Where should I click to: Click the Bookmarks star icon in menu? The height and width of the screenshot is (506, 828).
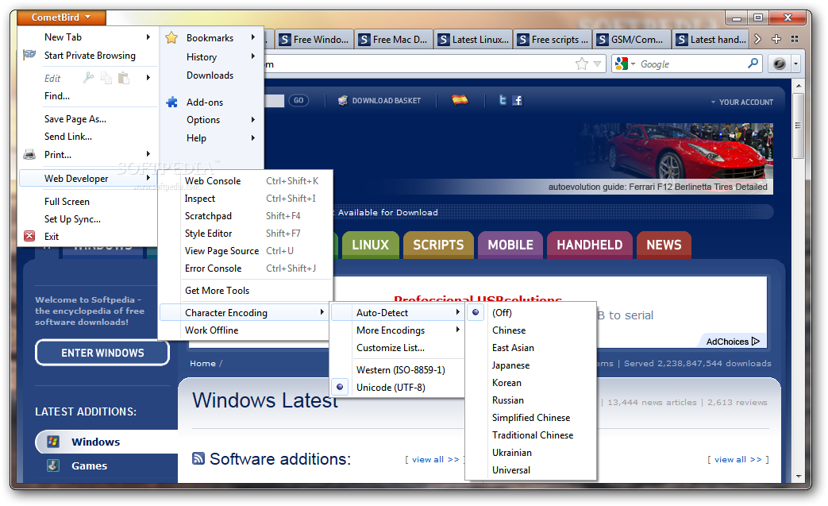tap(171, 38)
